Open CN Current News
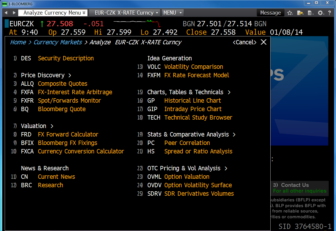 point(48,177)
